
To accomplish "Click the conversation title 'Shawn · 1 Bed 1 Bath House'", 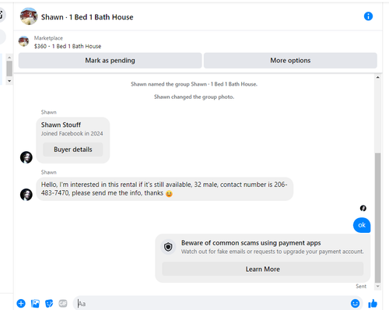I will 87,17.
